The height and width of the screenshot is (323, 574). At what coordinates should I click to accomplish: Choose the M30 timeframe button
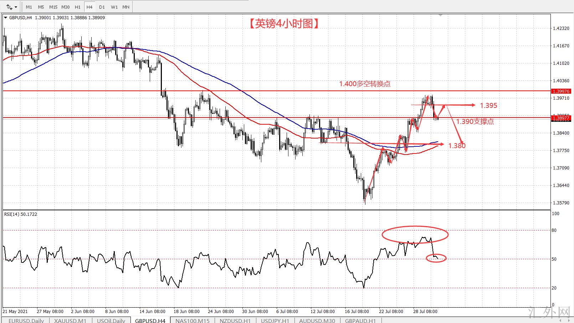pyautogui.click(x=66, y=7)
